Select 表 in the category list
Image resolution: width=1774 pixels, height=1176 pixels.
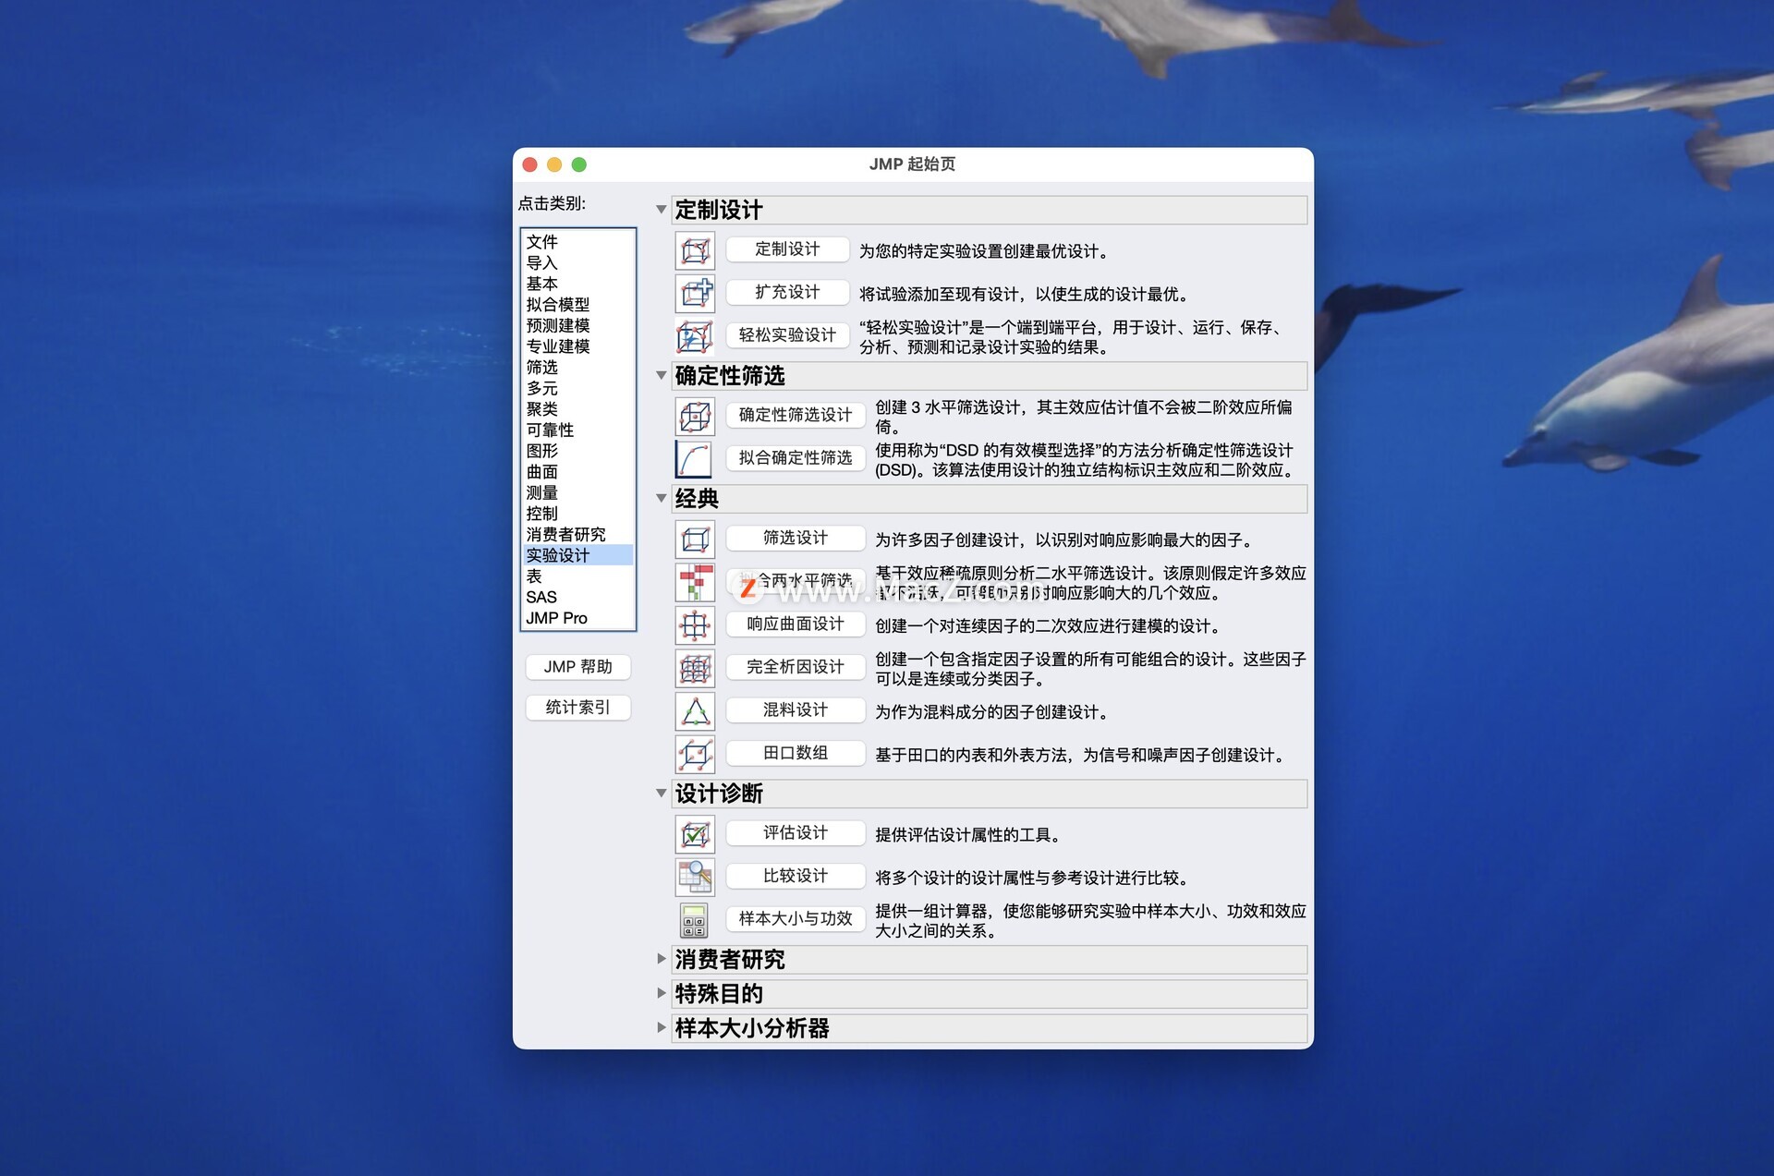pyautogui.click(x=578, y=576)
